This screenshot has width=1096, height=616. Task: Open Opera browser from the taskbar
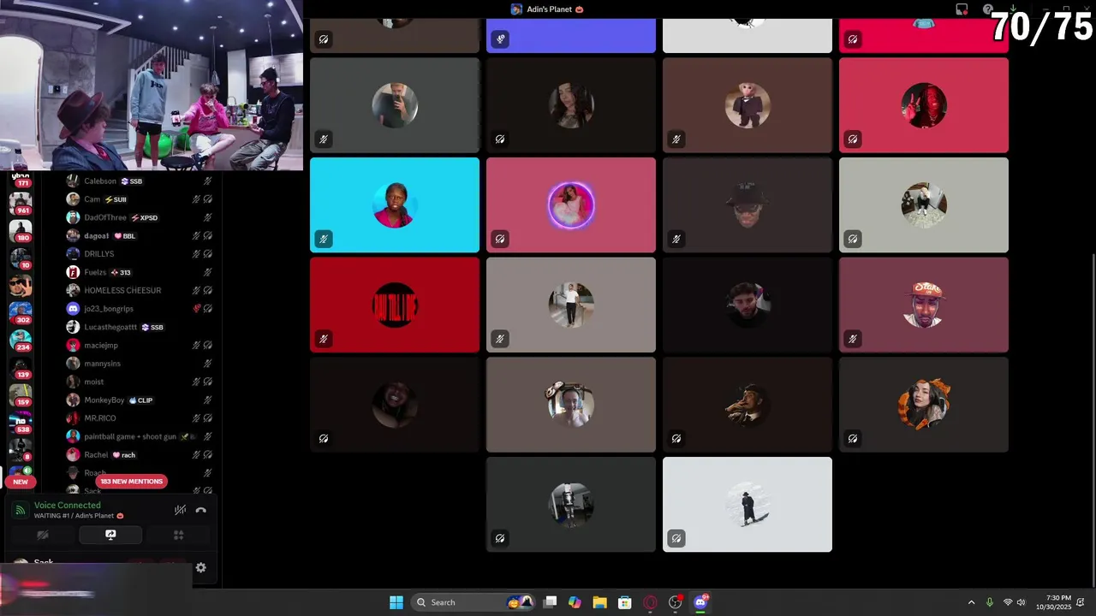pyautogui.click(x=651, y=602)
